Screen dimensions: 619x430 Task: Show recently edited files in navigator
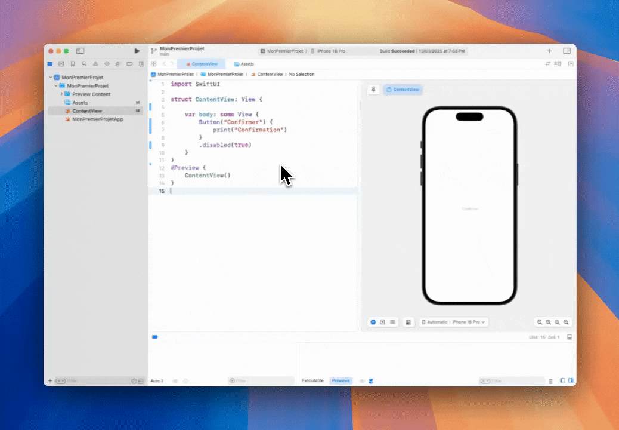[x=134, y=381]
